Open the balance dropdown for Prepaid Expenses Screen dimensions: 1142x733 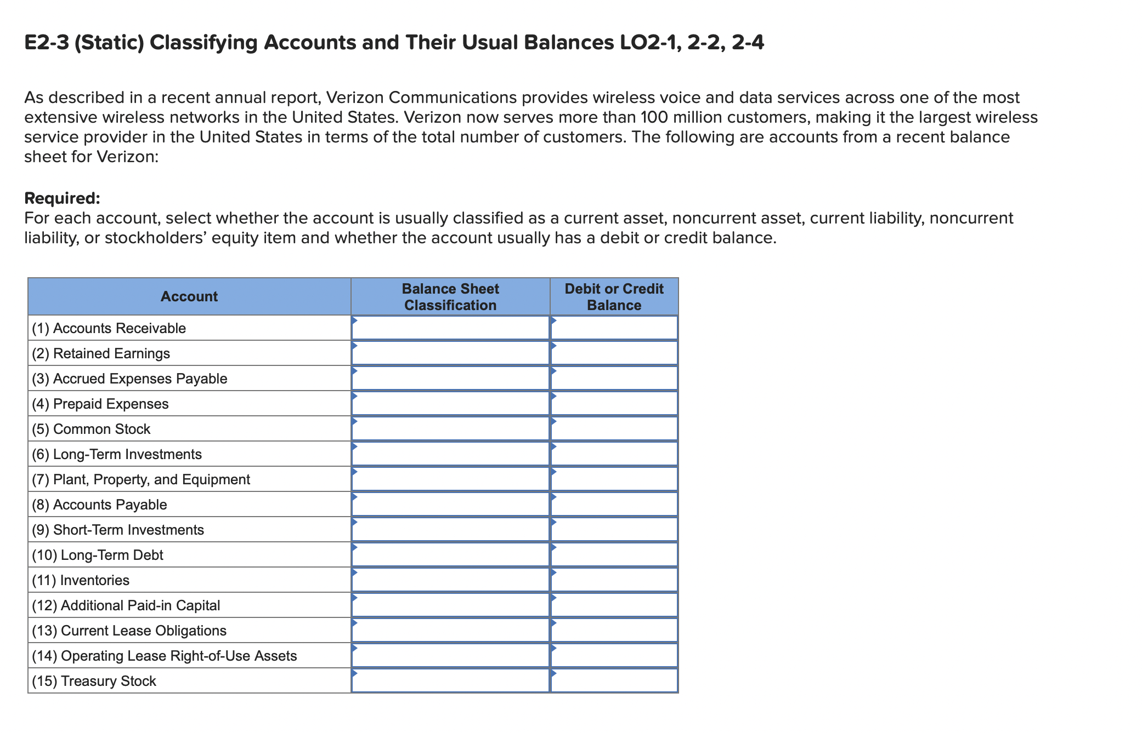(x=614, y=404)
